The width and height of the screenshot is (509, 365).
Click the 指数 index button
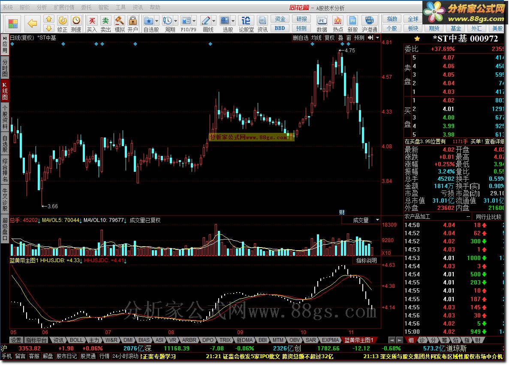(x=392, y=19)
